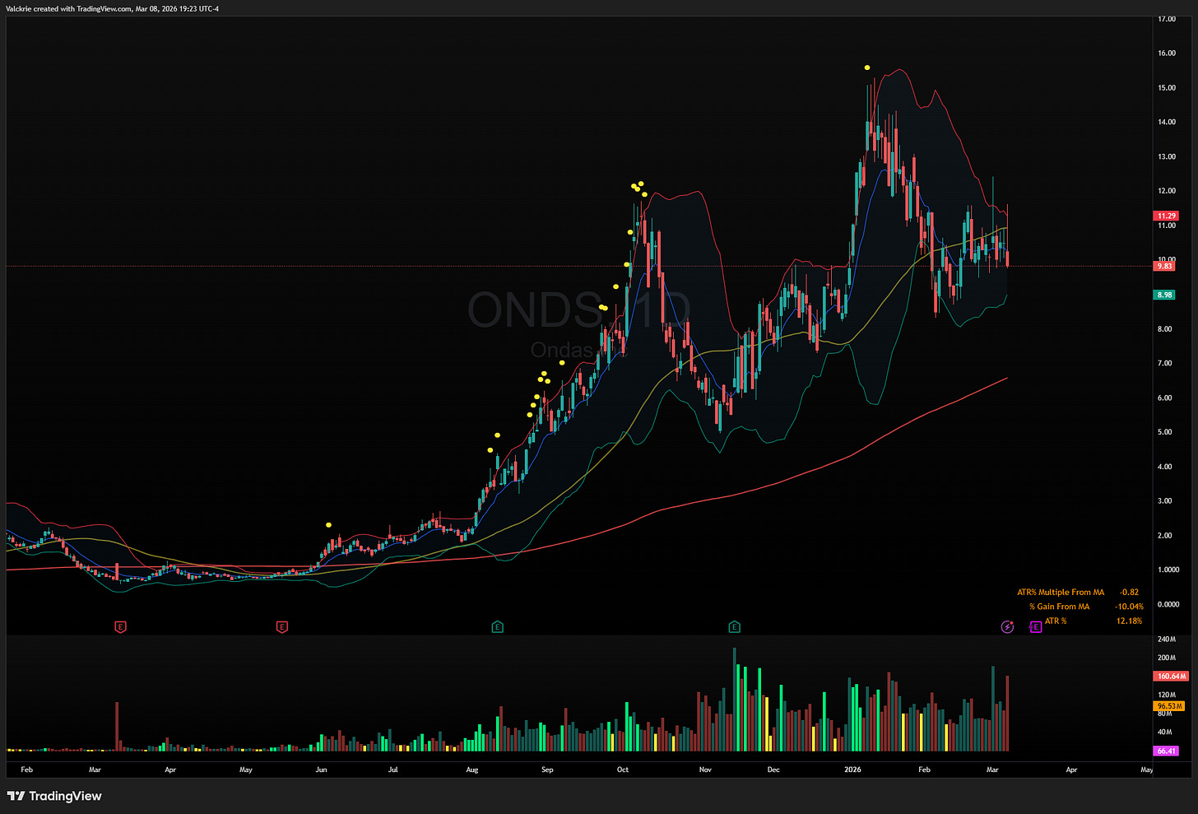
Task: Click the red 160.64M volume label
Action: click(1172, 677)
